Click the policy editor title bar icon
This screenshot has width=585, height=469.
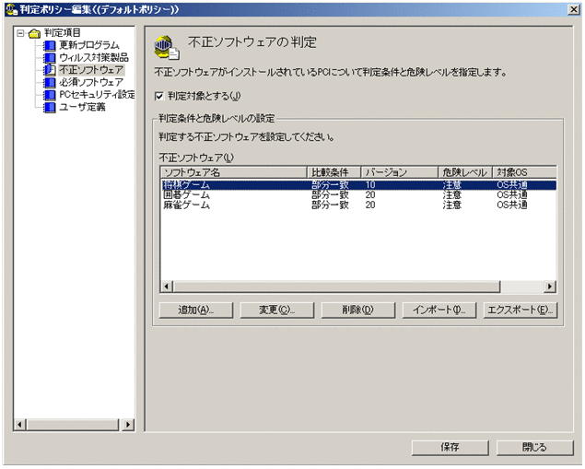click(11, 9)
